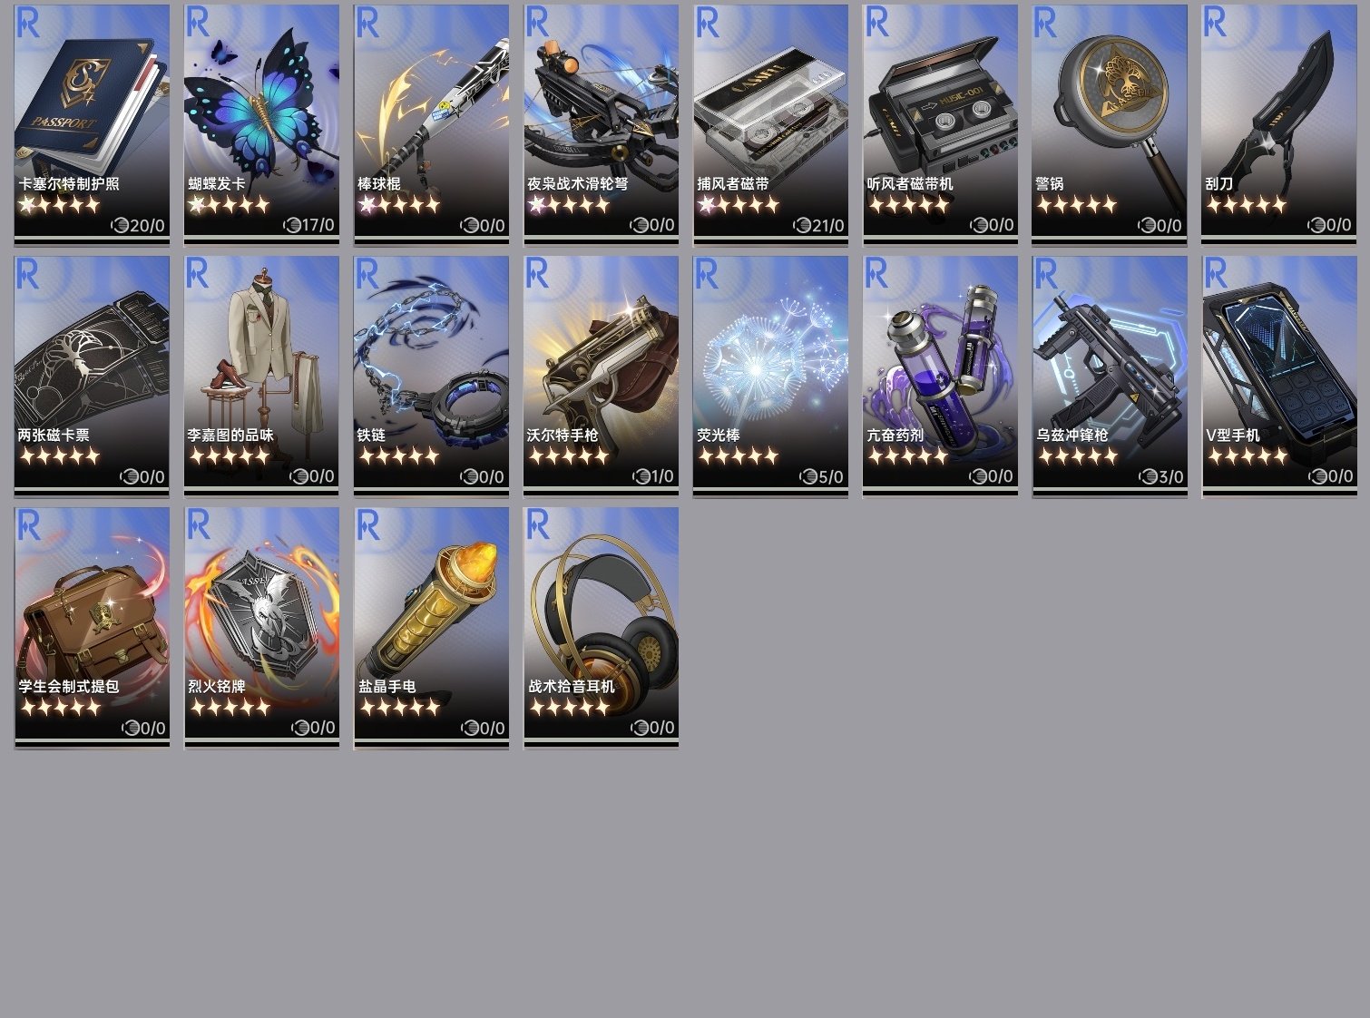Screen dimensions: 1370x1018
Task: Open the 蝴蝶发卡 butterfly card
Action: coord(261,124)
